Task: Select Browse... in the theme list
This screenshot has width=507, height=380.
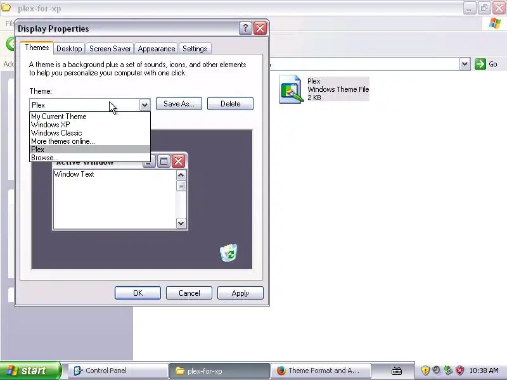Action: coord(90,158)
